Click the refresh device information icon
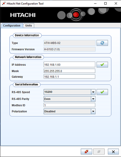Viewport: 121px width, 157px height. click(102, 43)
